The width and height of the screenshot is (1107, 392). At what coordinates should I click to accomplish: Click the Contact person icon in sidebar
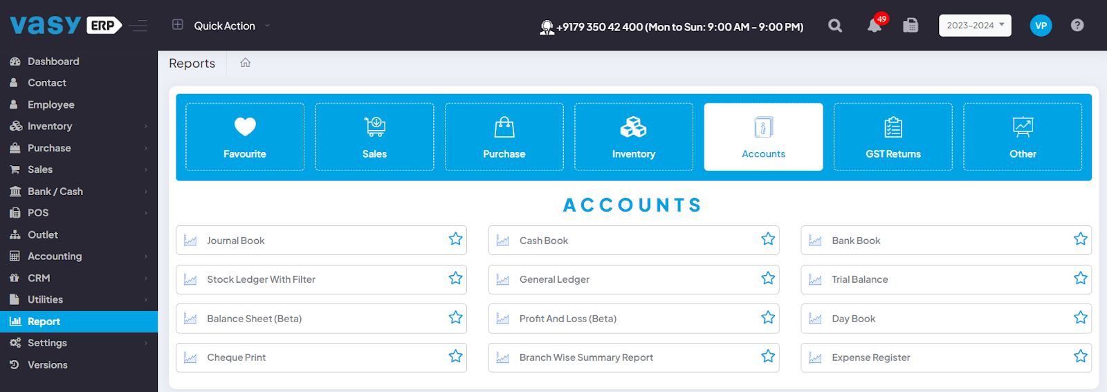pos(14,83)
